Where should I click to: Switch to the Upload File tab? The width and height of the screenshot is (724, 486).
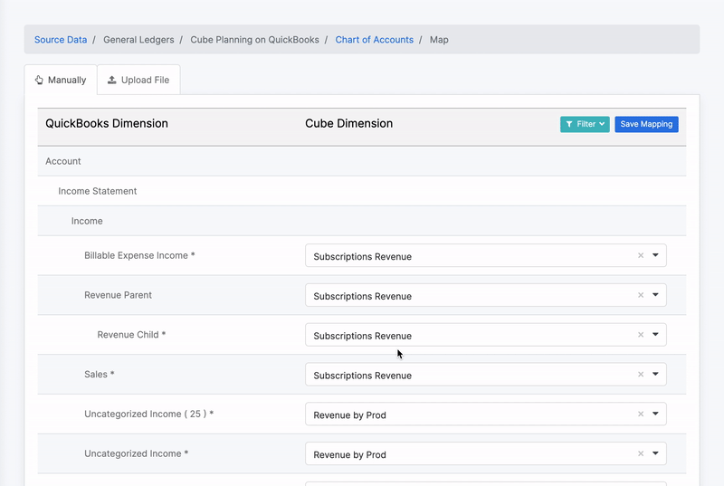coord(138,80)
